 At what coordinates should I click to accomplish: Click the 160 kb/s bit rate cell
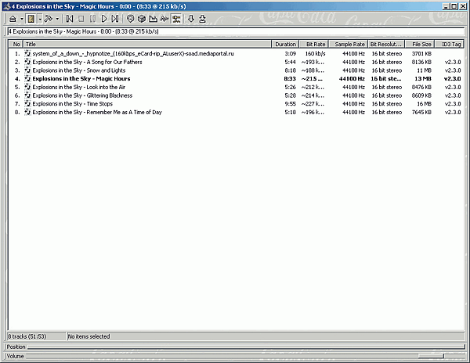pos(315,53)
